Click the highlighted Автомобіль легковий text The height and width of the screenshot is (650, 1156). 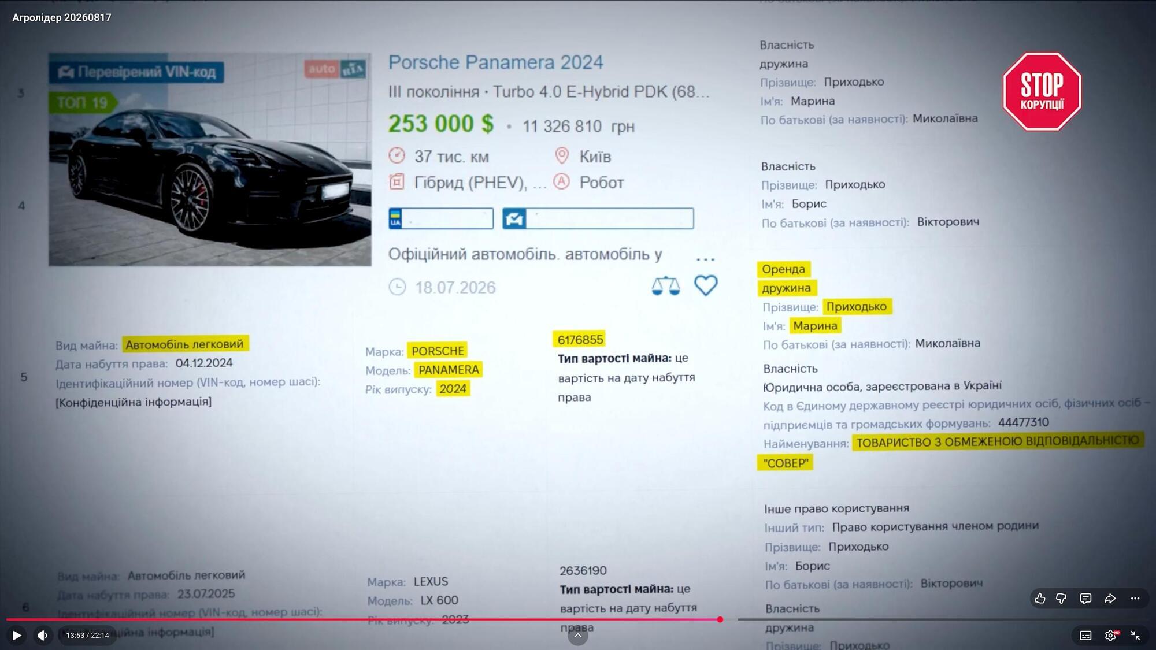(x=184, y=344)
